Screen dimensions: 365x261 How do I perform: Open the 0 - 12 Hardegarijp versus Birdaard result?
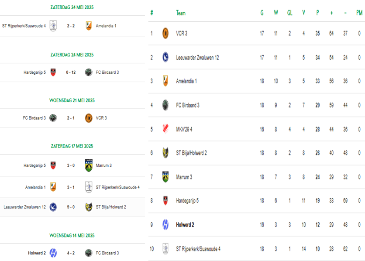pyautogui.click(x=71, y=72)
